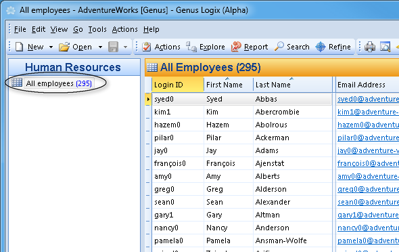Click the Report chart icon

tap(236, 47)
